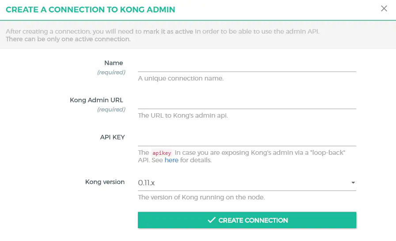
Task: Click the checkmark icon on Create Connection
Action: click(212, 220)
